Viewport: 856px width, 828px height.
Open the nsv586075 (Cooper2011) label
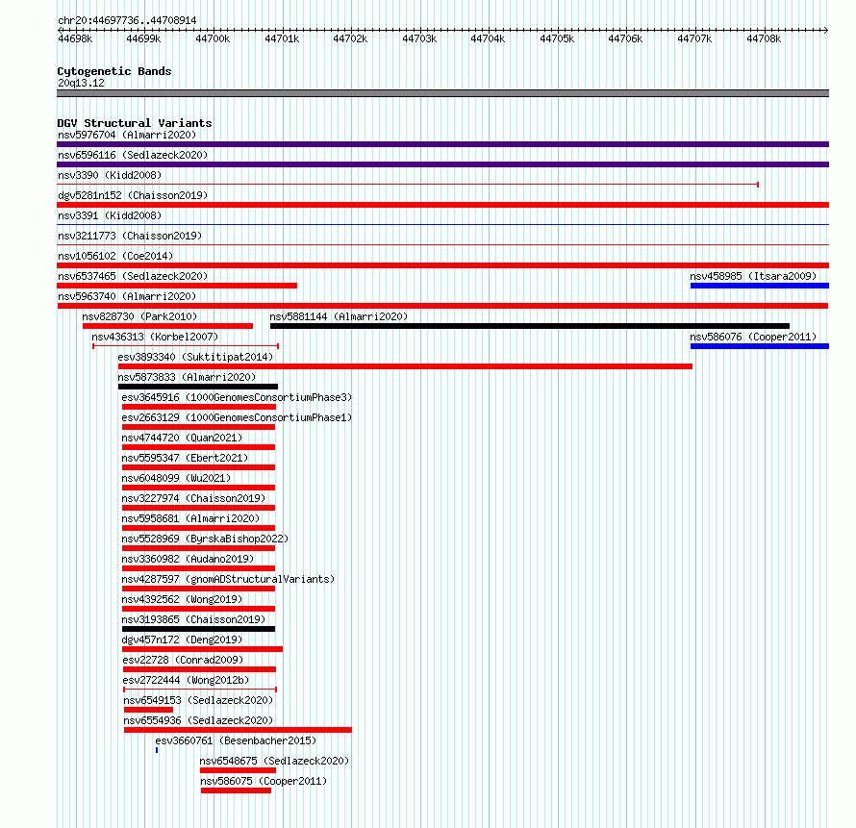(x=264, y=781)
